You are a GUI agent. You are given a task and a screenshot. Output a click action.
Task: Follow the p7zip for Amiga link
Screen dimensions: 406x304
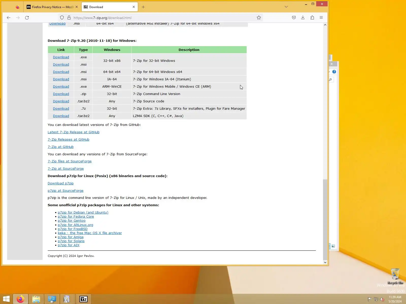(71, 237)
